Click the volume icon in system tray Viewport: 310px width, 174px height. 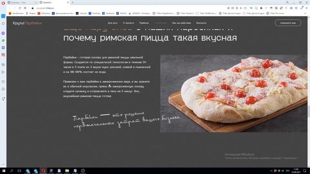click(x=283, y=171)
